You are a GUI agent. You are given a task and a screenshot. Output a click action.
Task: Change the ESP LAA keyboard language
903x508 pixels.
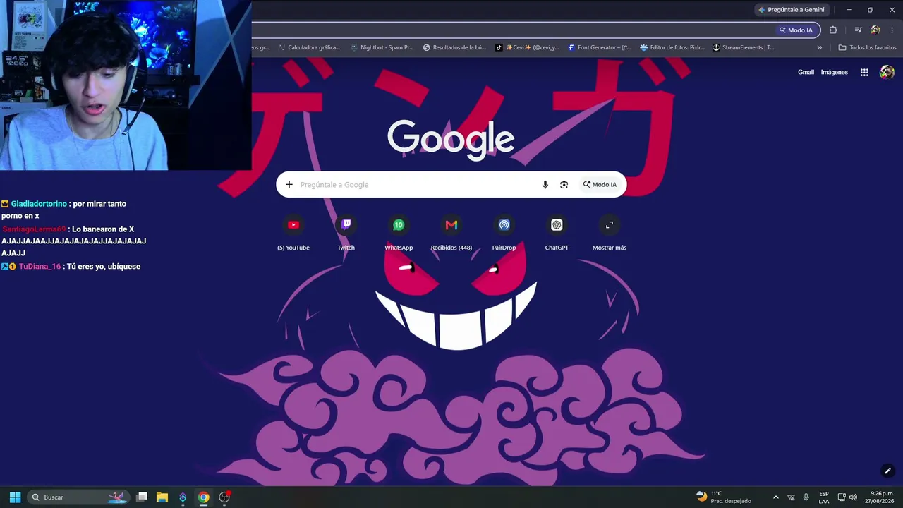pyautogui.click(x=824, y=497)
